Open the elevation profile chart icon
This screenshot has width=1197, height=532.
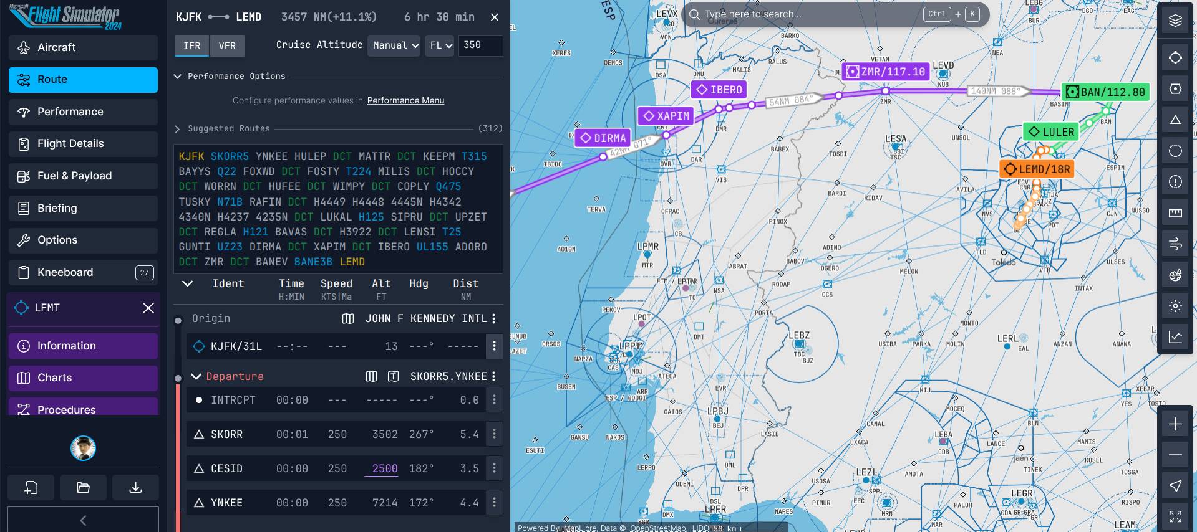[1175, 337]
